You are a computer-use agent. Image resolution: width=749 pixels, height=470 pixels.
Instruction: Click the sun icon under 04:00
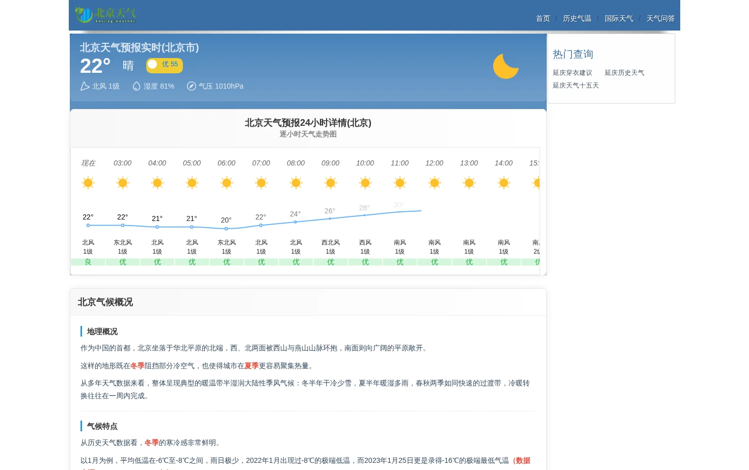click(x=157, y=183)
